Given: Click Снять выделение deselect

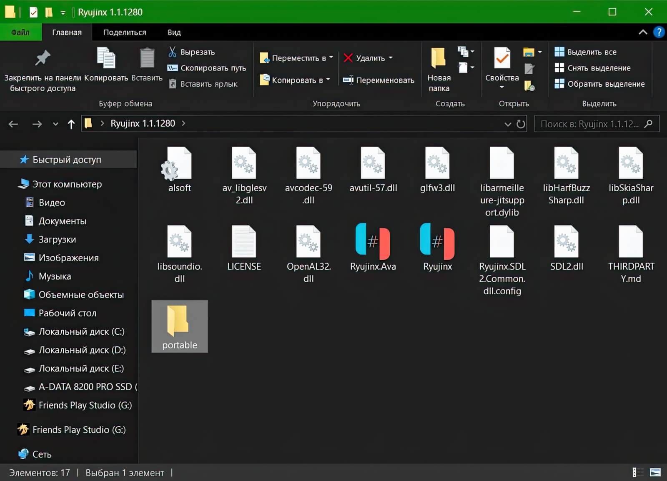Looking at the screenshot, I should (592, 68).
